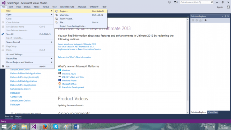
Task: Pin the Solution Explorer panel
Action: pos(225,17)
